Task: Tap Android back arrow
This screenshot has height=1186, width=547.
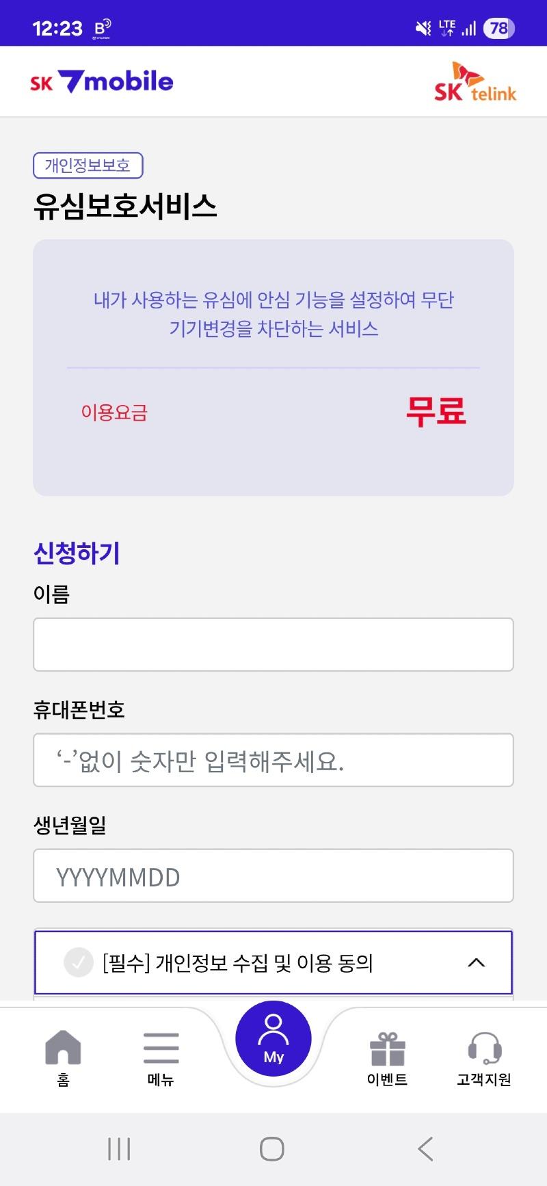Action: click(425, 1149)
